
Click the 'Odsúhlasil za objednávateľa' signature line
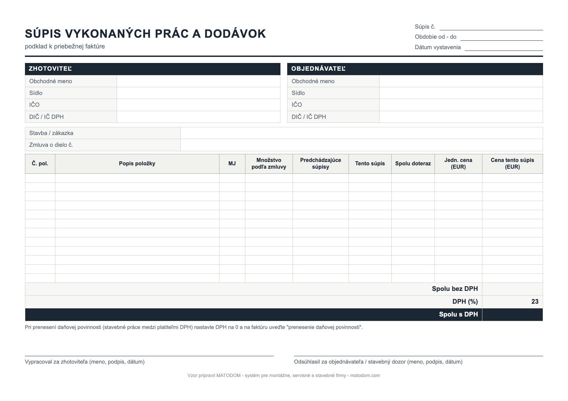pos(418,356)
